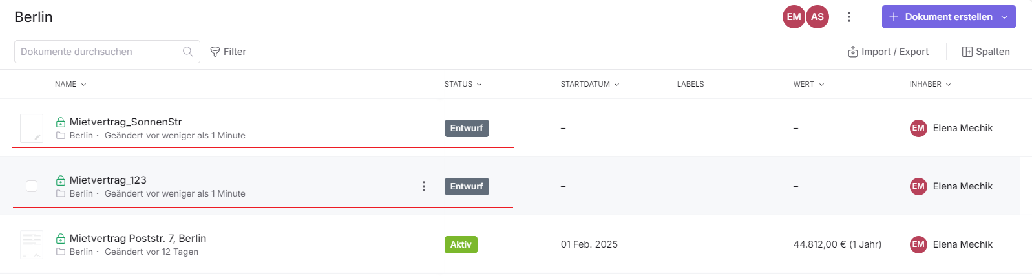Click the EM user avatar in header
Screen dimensions: 1032x280
[794, 17]
